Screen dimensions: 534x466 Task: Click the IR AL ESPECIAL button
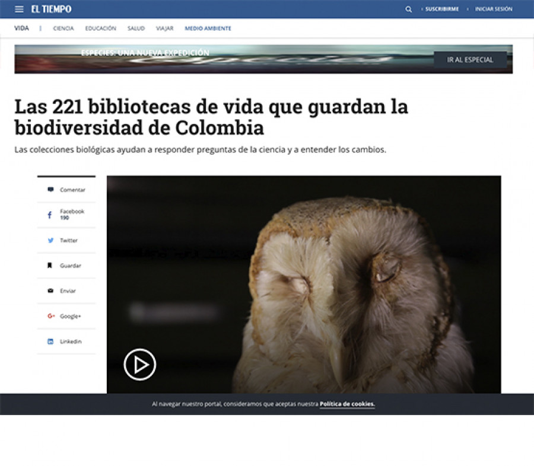click(x=470, y=59)
